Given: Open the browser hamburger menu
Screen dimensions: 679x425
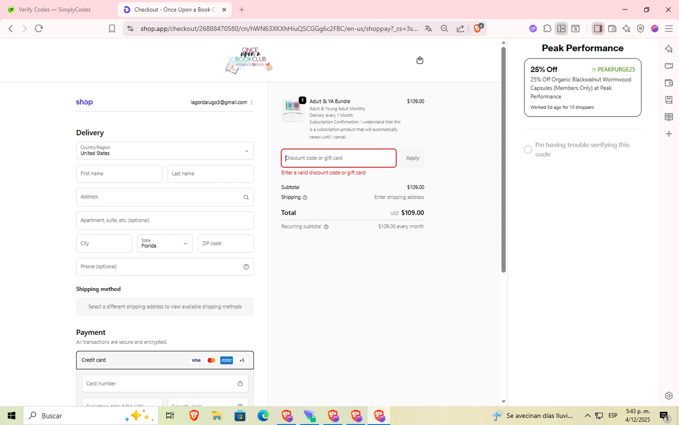Looking at the screenshot, I should [669, 29].
